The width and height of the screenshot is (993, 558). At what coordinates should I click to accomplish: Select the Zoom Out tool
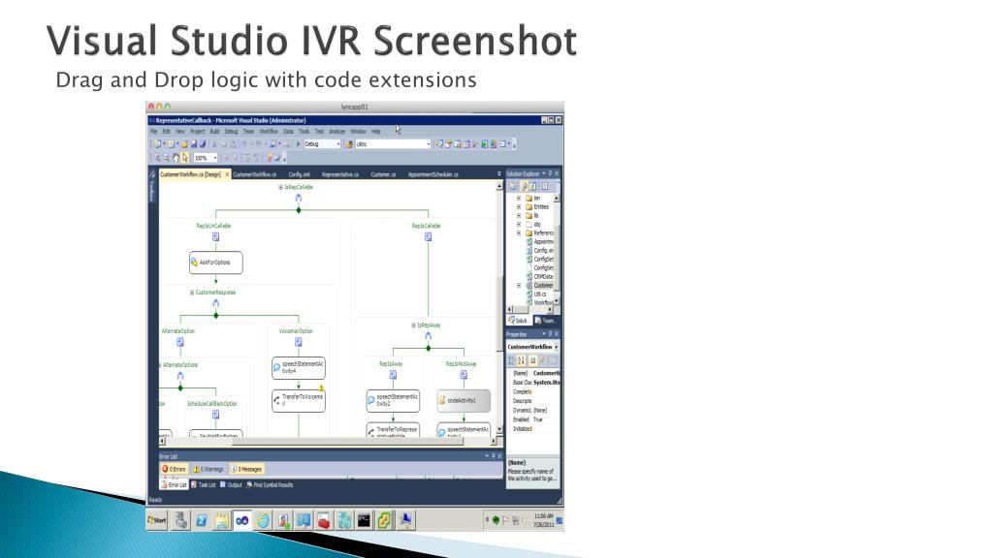tap(166, 158)
